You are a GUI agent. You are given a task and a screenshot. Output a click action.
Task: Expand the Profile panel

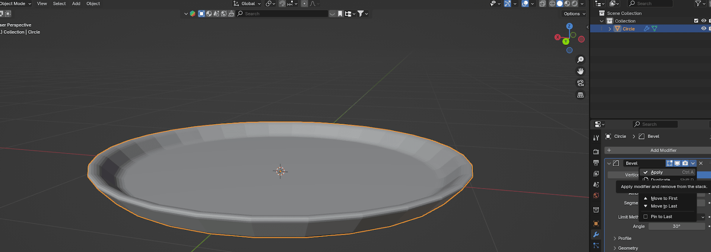(615, 239)
